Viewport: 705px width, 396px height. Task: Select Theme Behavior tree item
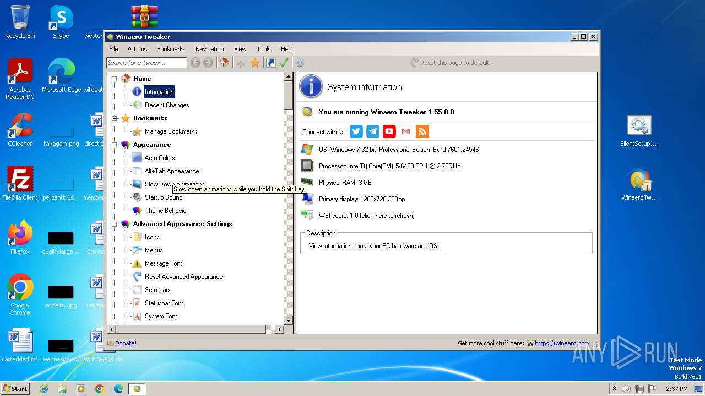pos(166,211)
